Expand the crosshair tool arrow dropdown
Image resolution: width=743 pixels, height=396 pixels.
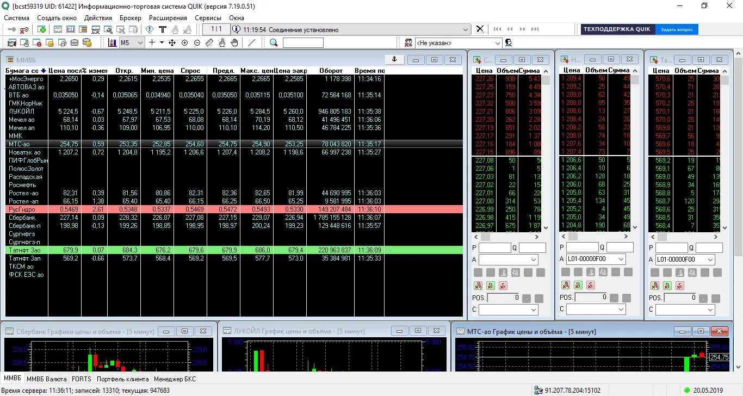click(x=162, y=42)
